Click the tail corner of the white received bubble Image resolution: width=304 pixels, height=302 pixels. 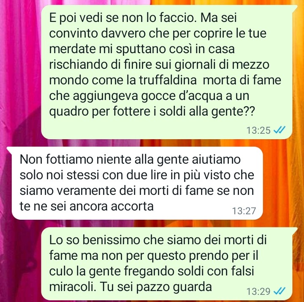[9, 149]
